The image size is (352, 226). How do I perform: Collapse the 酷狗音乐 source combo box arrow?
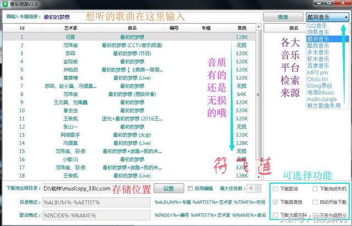346,17
